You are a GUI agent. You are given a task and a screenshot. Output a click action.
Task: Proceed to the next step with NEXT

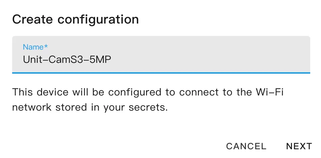pyautogui.click(x=299, y=146)
